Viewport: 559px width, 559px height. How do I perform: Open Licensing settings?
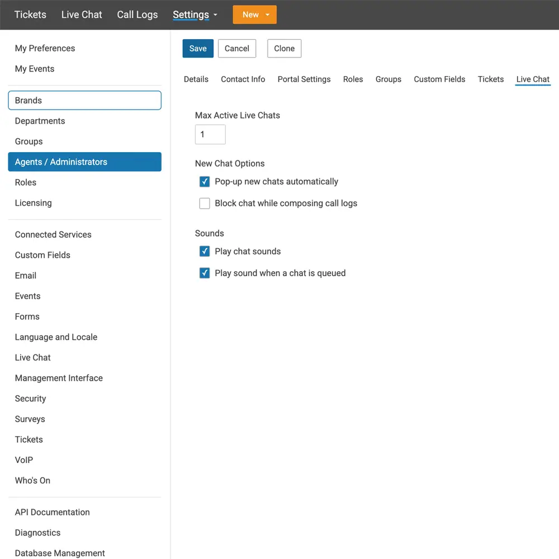33,202
